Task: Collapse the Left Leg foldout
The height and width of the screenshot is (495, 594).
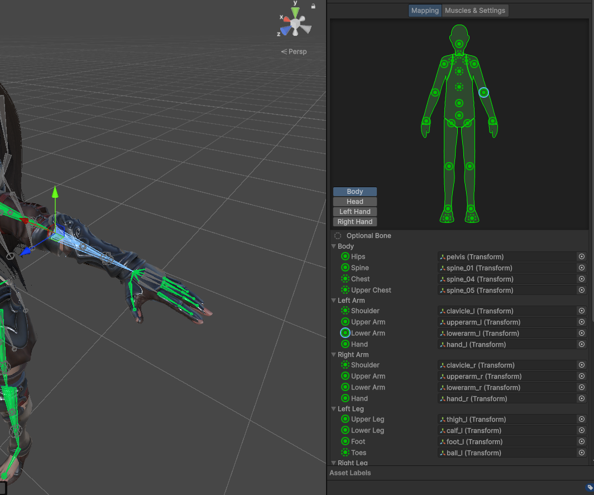Action: [334, 409]
